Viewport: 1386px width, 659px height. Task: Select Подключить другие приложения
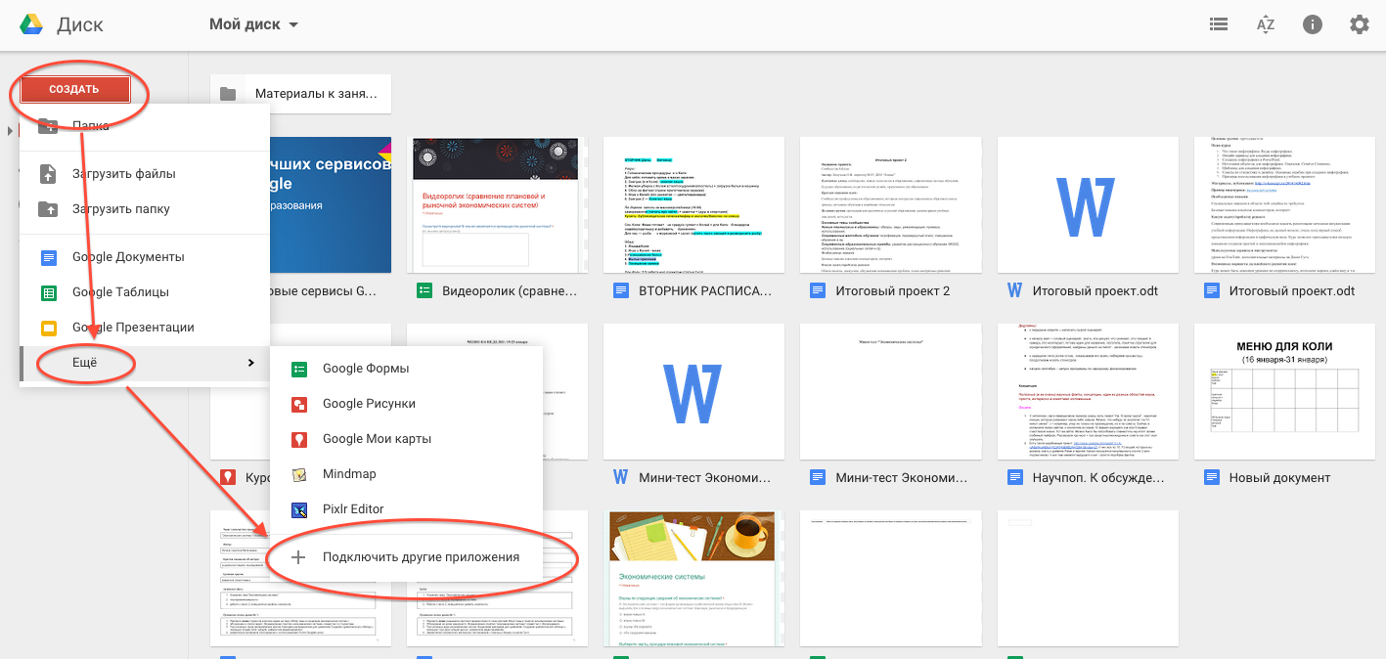click(406, 557)
